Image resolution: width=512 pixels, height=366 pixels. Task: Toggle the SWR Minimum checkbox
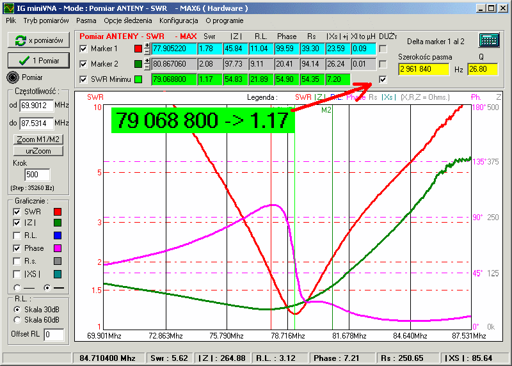tap(83, 79)
